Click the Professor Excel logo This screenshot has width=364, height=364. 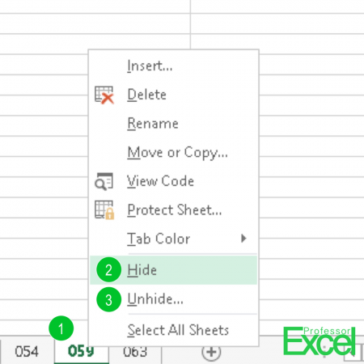click(x=320, y=341)
